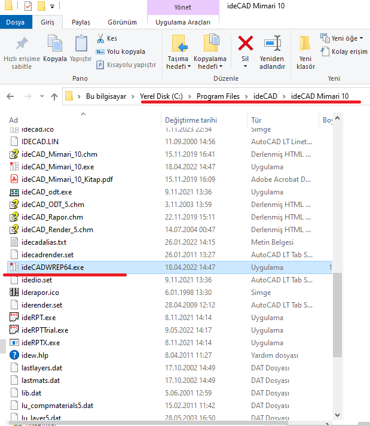Click the vertical scrollbar up arrow
The height and width of the screenshot is (426, 370).
point(338,118)
